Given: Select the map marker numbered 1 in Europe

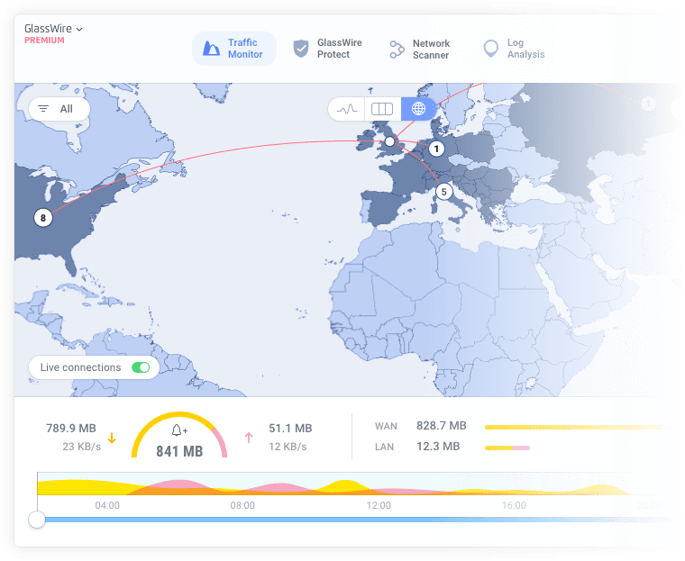Looking at the screenshot, I should tap(436, 149).
